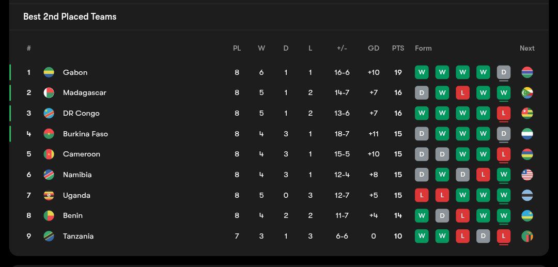Click the Namibia flag icon
Viewport: 558px width, 267px height.
[x=49, y=175]
